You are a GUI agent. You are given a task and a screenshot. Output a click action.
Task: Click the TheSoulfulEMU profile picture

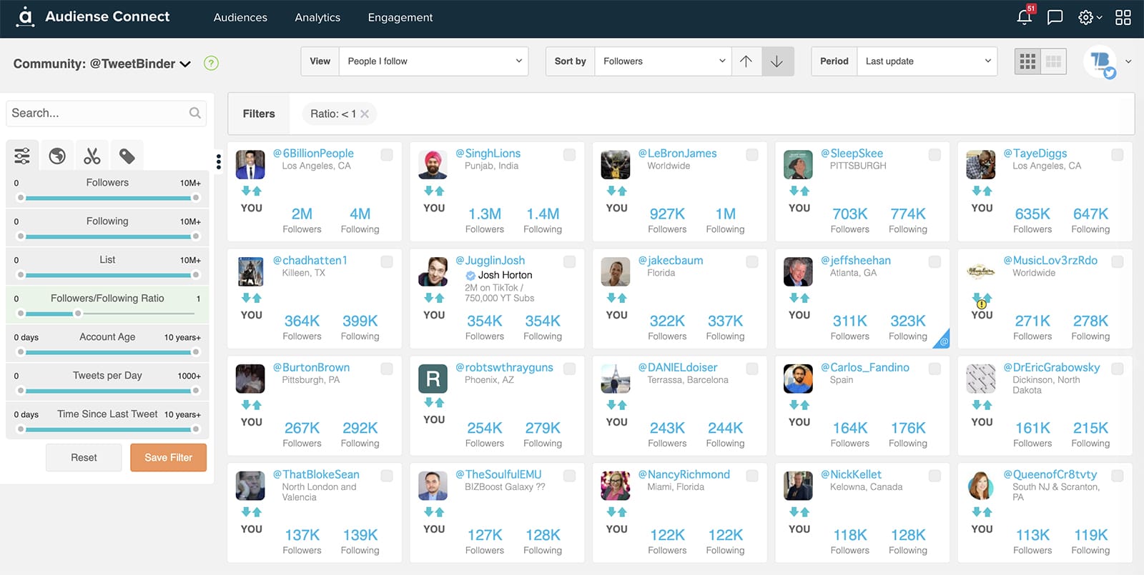pos(433,486)
